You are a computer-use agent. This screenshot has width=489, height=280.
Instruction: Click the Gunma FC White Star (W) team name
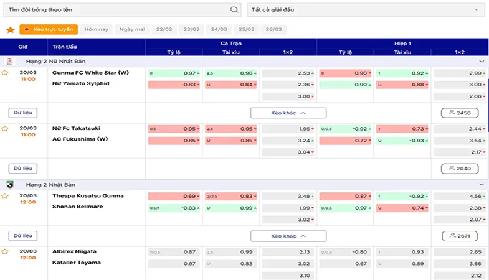(90, 73)
